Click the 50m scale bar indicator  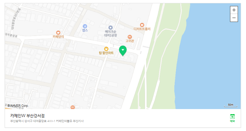pyautogui.click(x=230, y=105)
